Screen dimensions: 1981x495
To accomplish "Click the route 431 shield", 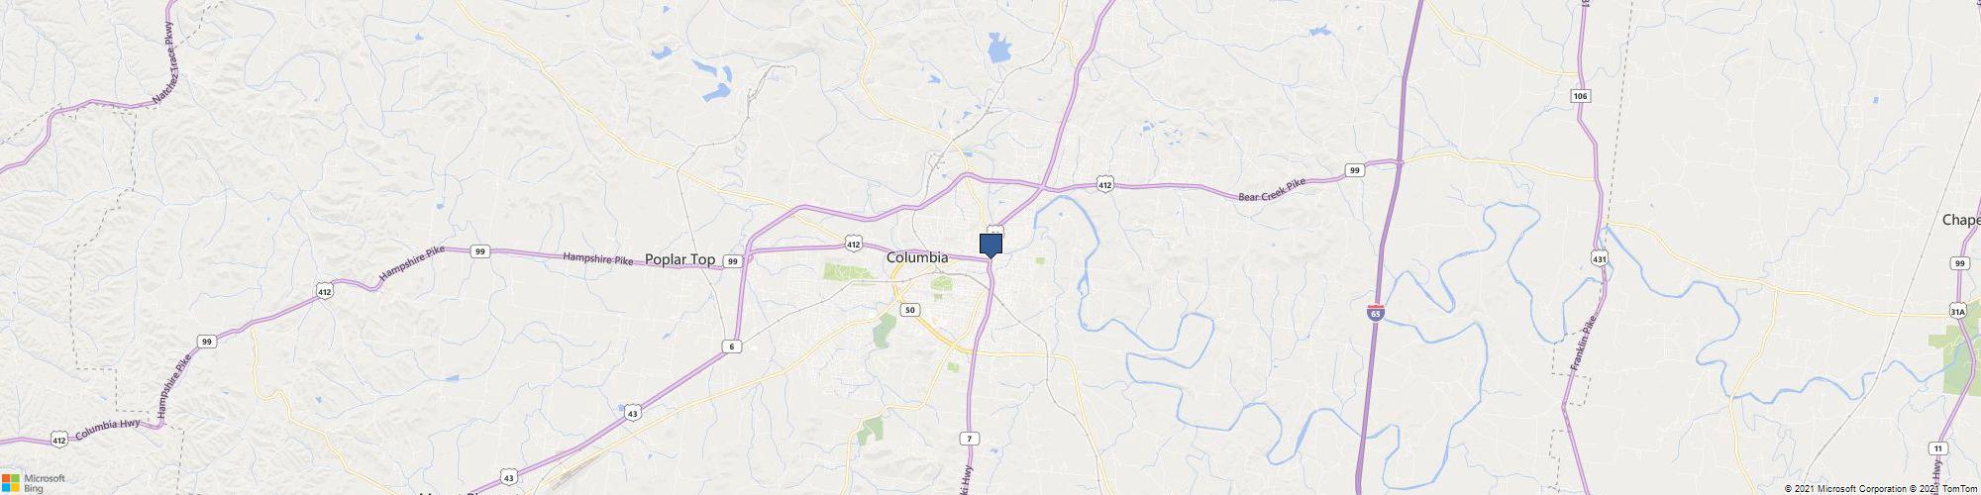I will [1600, 257].
